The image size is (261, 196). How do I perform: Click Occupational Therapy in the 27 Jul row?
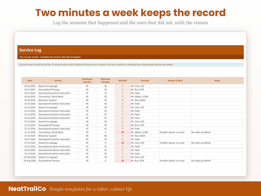pos(49,125)
